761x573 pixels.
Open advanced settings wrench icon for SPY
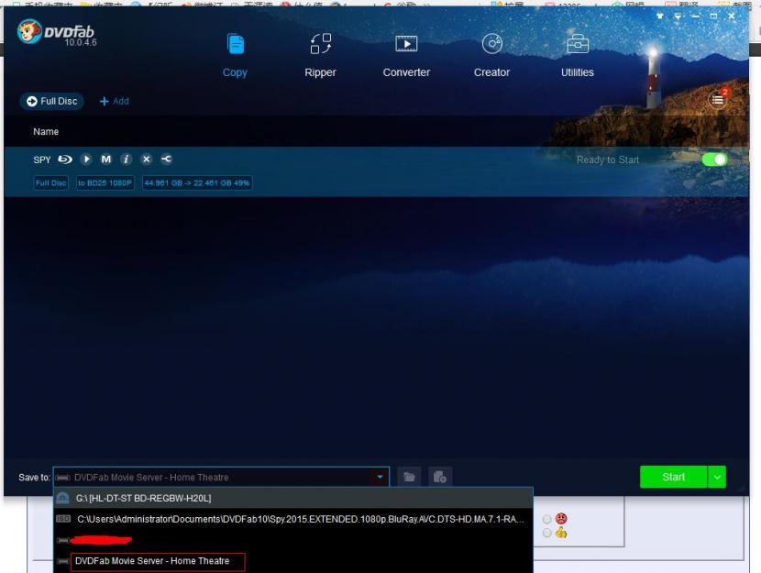click(x=166, y=160)
